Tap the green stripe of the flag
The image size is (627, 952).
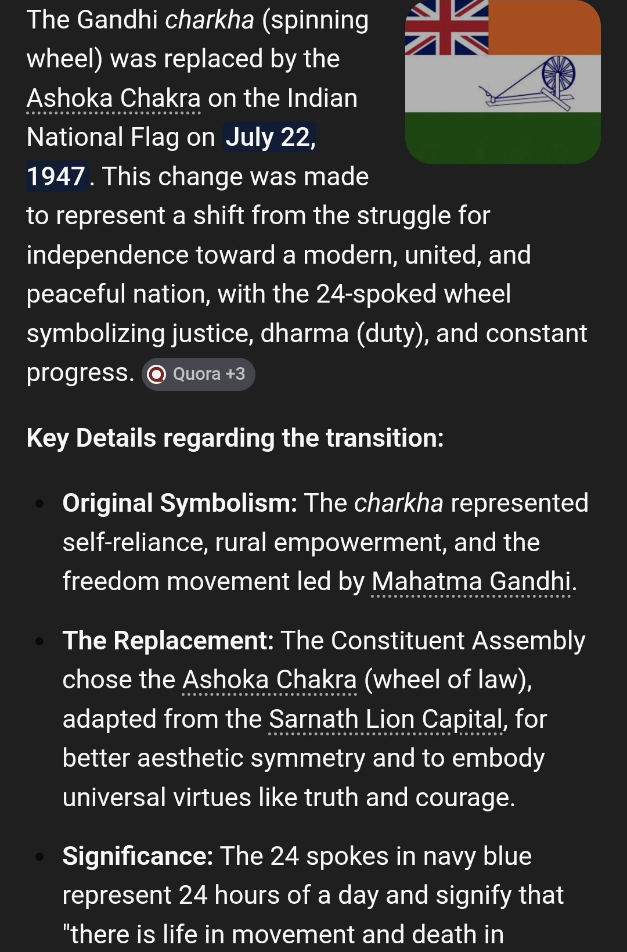click(503, 138)
